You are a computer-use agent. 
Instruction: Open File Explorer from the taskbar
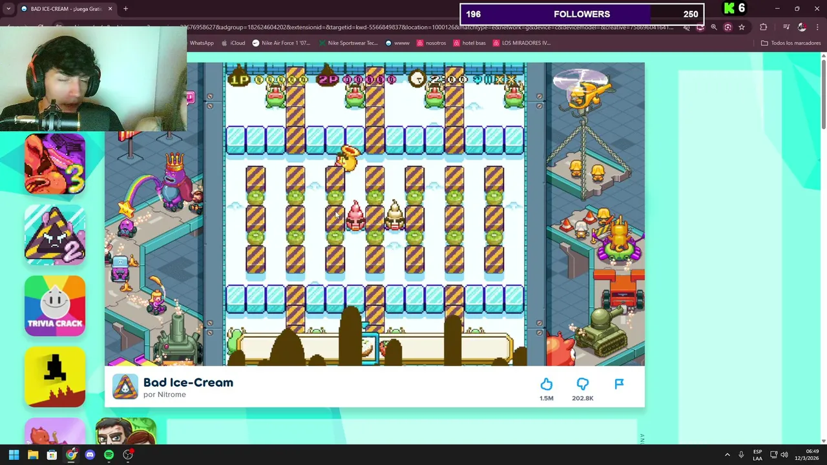[33, 455]
